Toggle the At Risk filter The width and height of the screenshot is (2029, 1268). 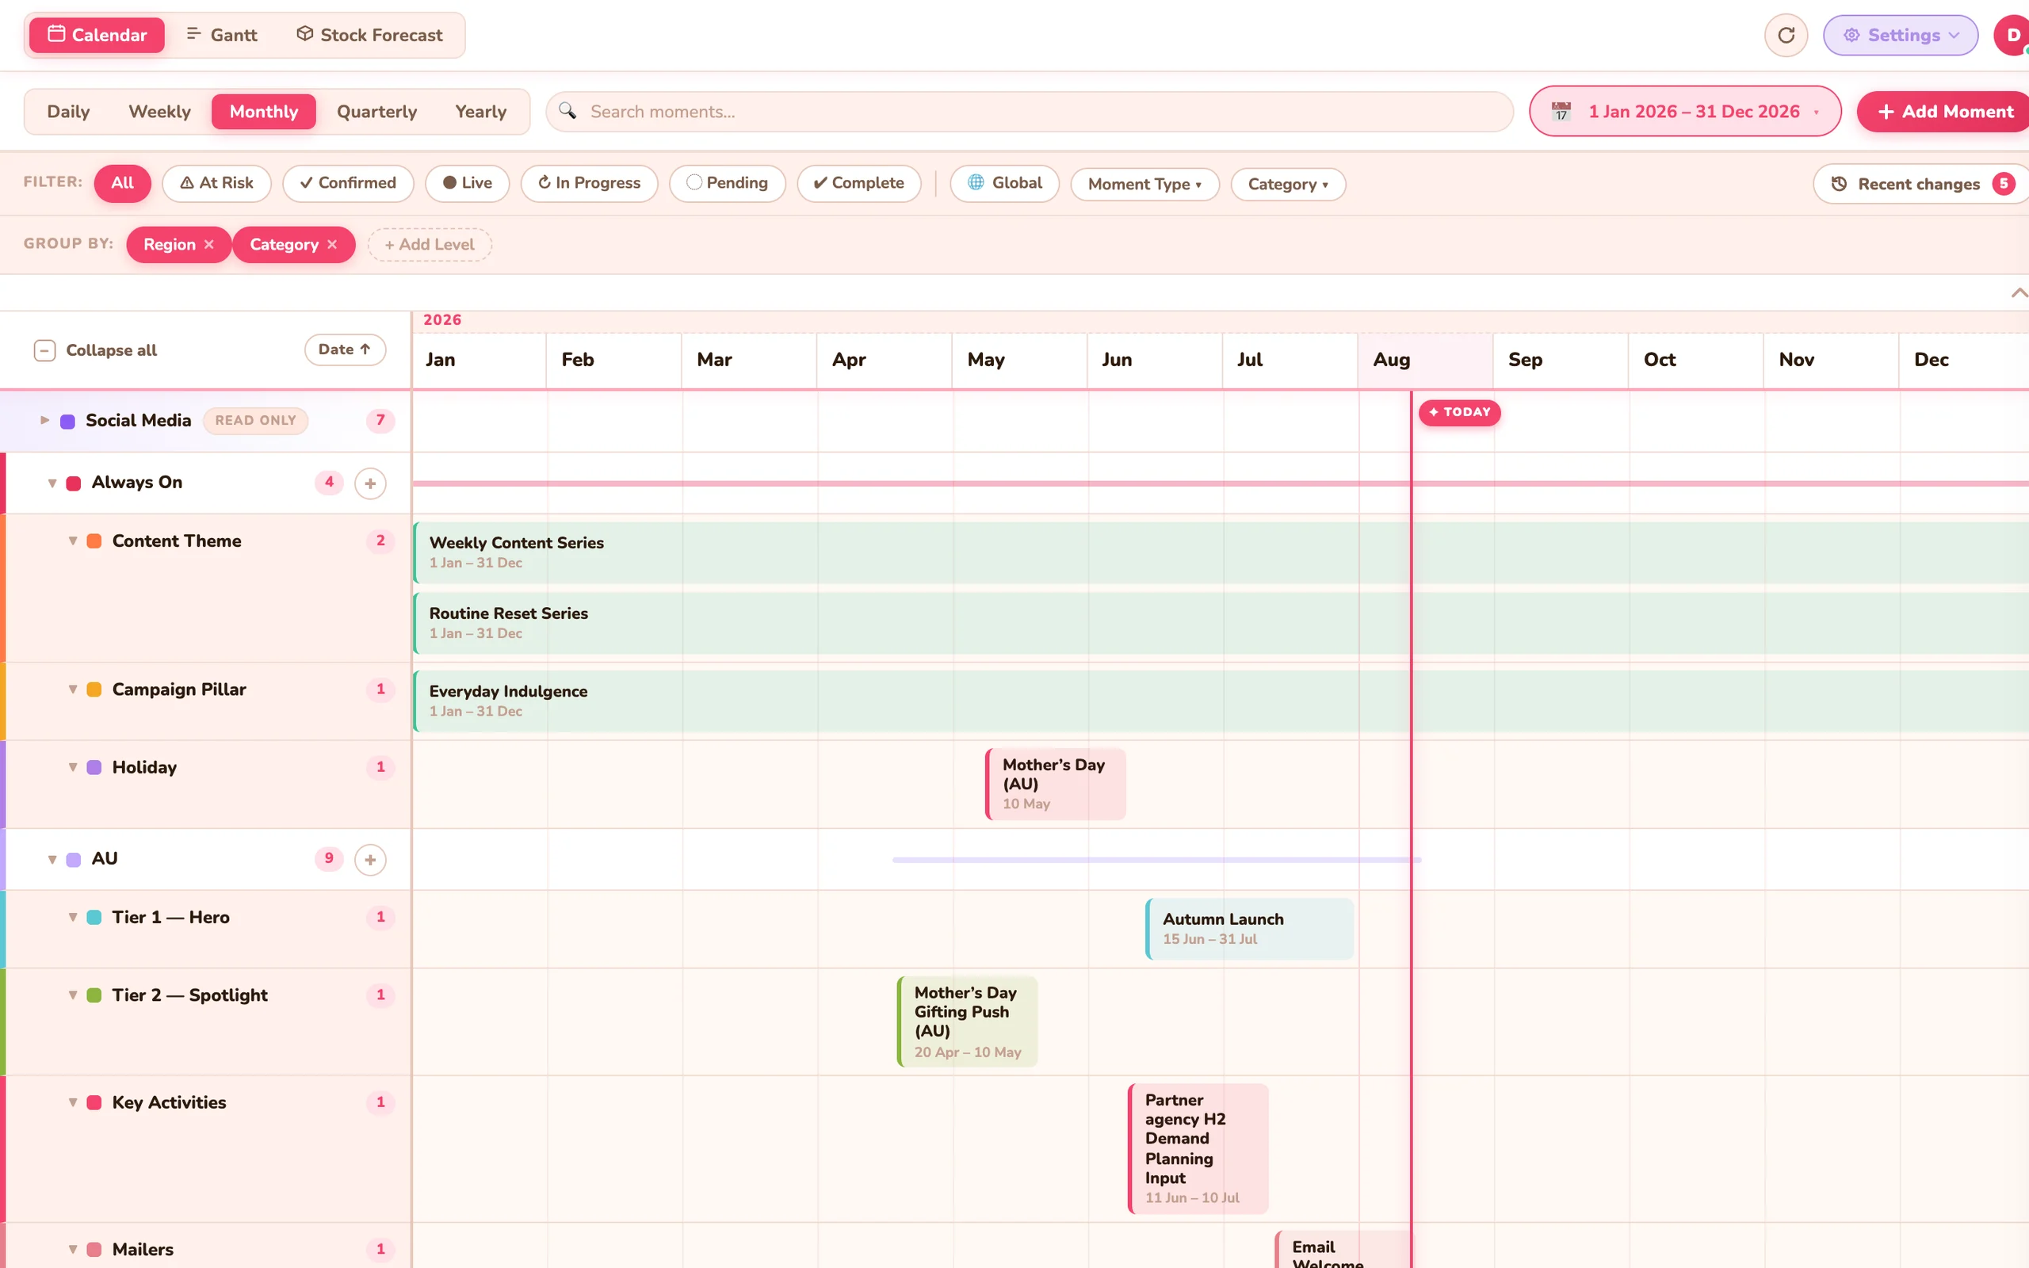(x=216, y=183)
